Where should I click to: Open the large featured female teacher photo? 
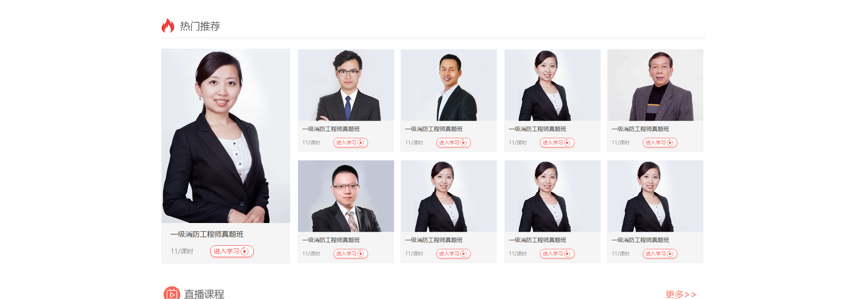point(226,136)
